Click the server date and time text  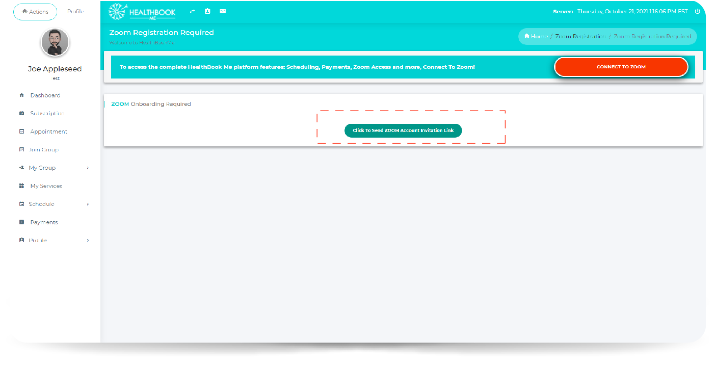(x=632, y=11)
